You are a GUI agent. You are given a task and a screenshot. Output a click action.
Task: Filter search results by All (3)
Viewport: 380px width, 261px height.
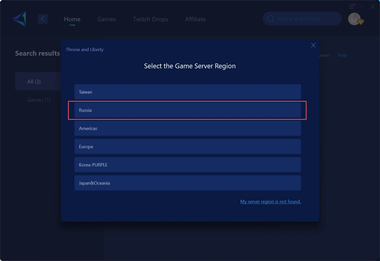(x=38, y=81)
